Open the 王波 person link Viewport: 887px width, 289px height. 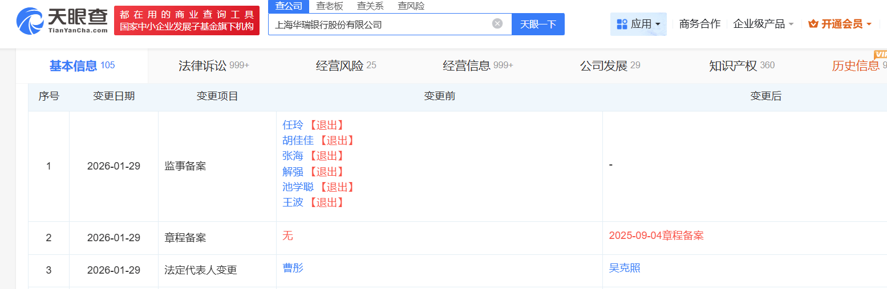(x=293, y=203)
